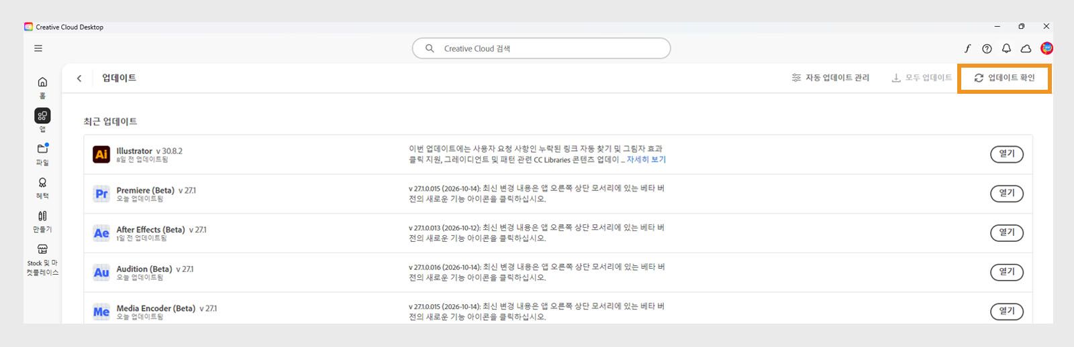Viewport: 1074px width, 347px height.
Task: Minimize the Creative Cloud Desktop window
Action: pyautogui.click(x=997, y=27)
